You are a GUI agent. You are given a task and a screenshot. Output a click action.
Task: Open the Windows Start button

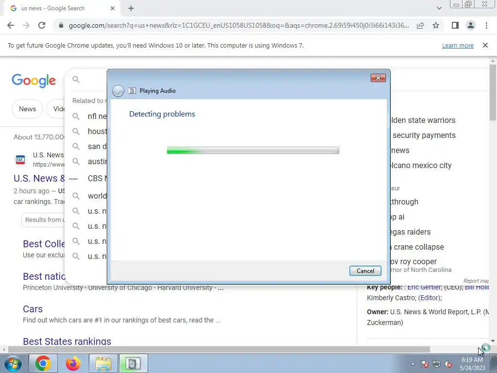(x=13, y=363)
